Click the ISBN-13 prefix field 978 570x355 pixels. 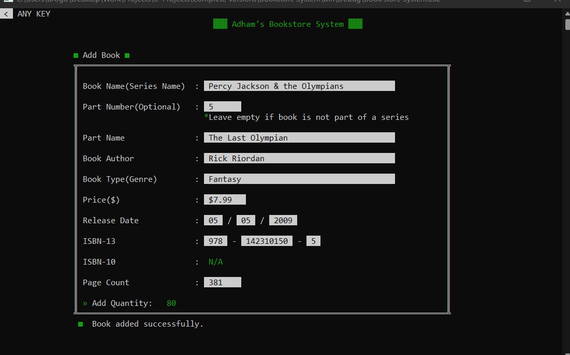pyautogui.click(x=215, y=241)
